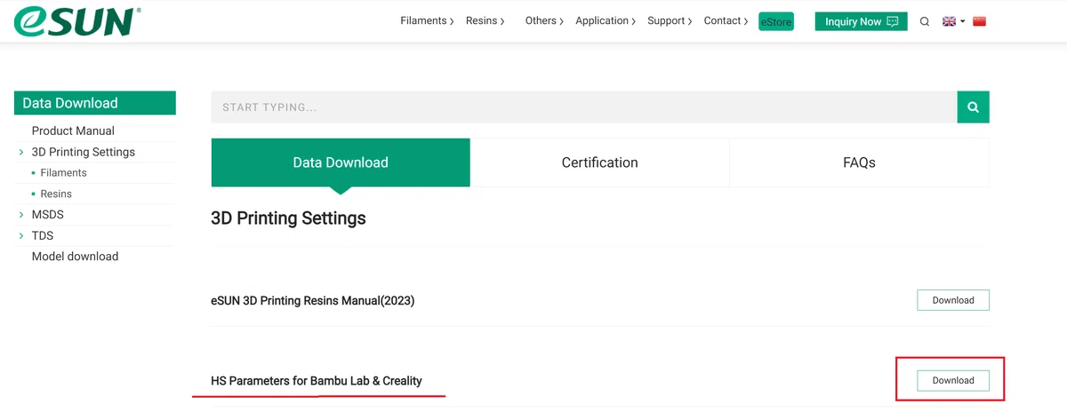The image size is (1067, 412).
Task: Expand the Filaments menu
Action: pyautogui.click(x=427, y=20)
